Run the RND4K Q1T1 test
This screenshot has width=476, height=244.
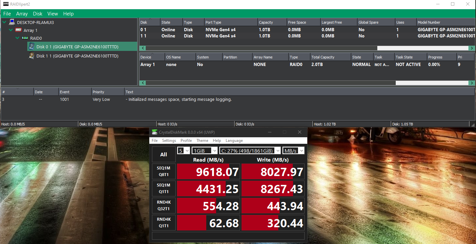coord(163,223)
